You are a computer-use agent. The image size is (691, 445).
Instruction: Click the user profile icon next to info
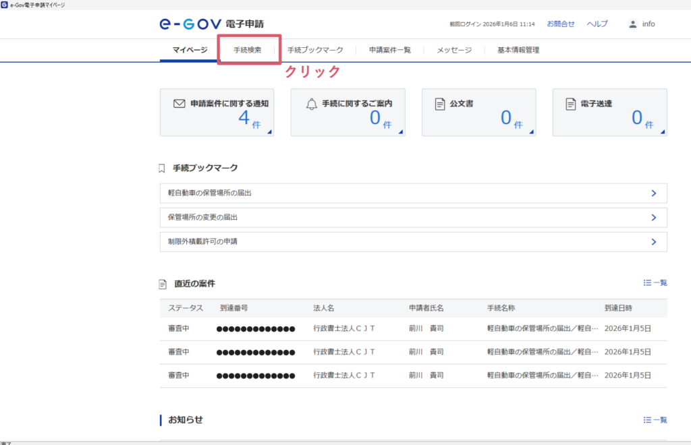(x=632, y=24)
